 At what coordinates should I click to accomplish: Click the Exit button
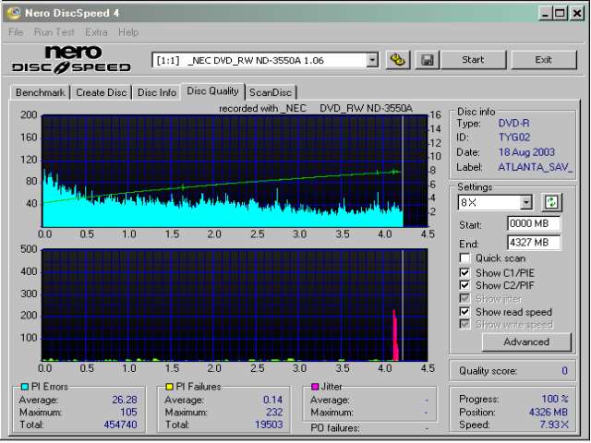point(544,60)
